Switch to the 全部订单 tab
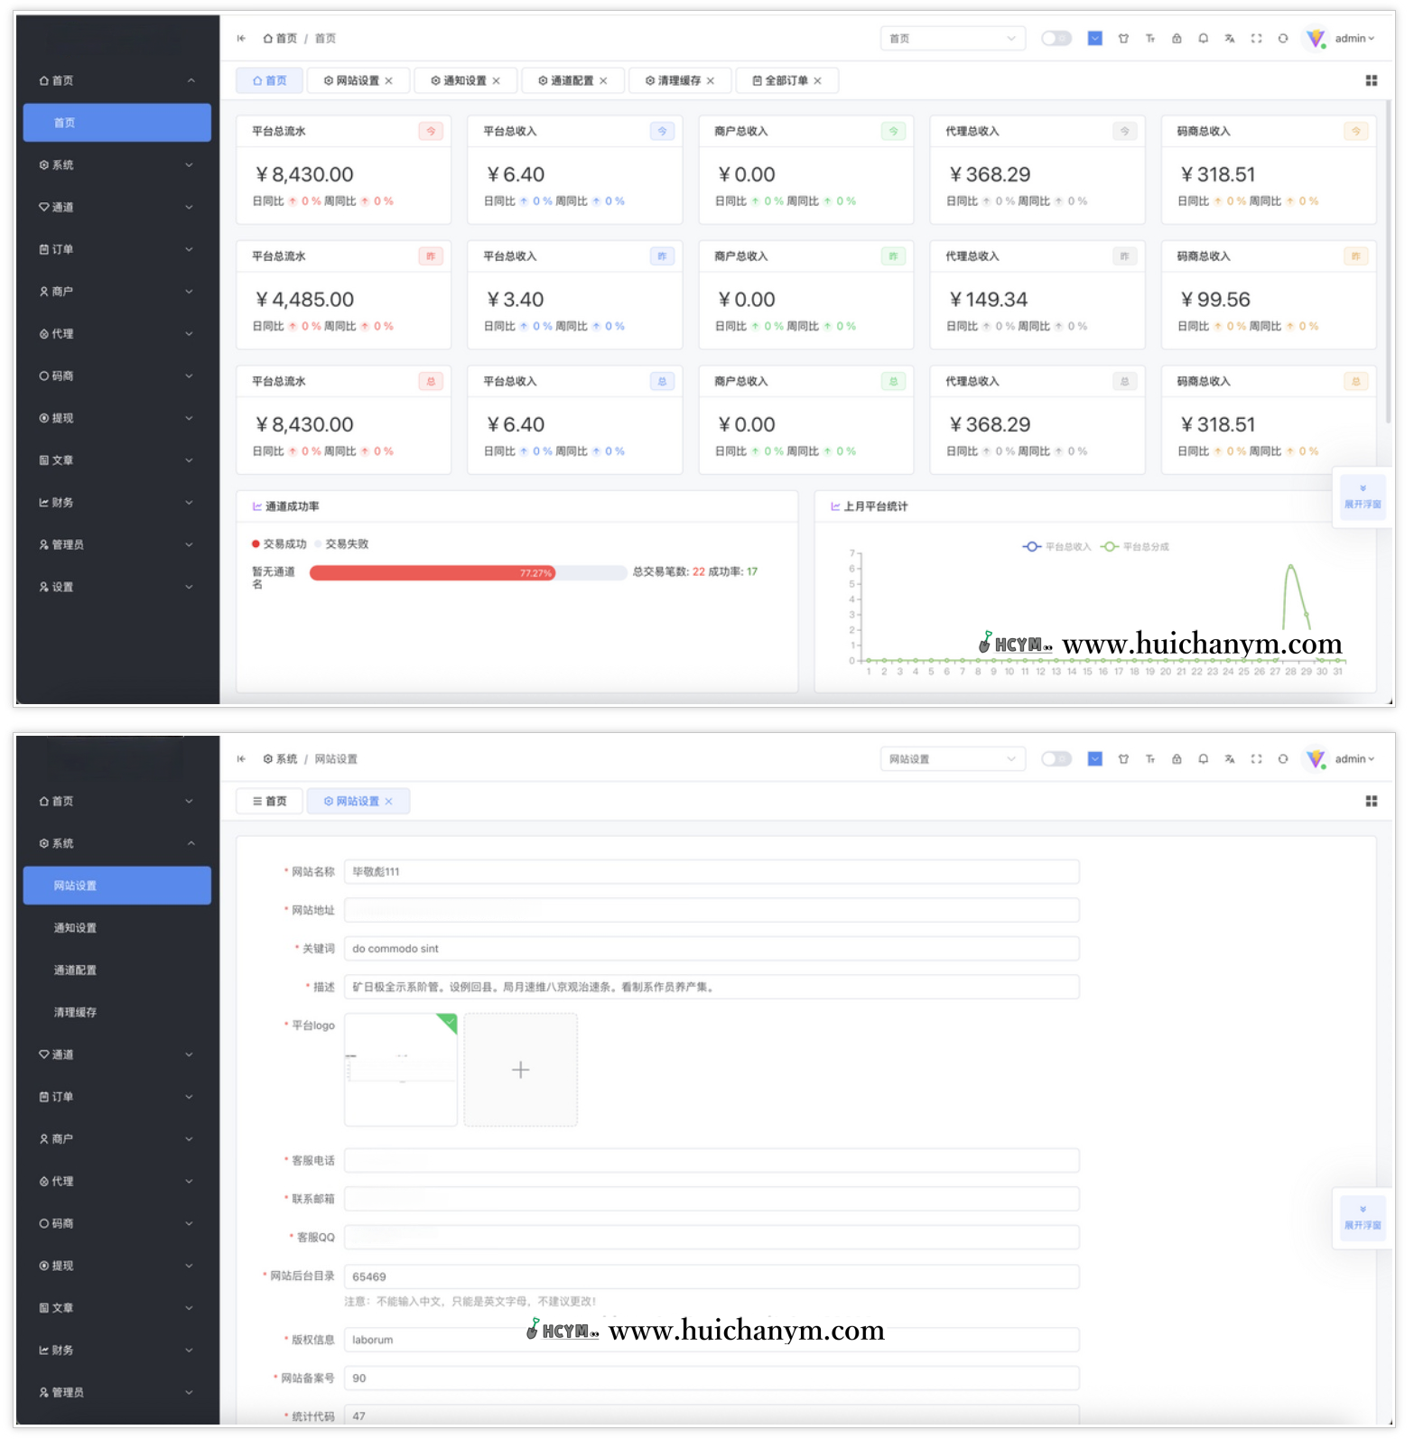The height and width of the screenshot is (1439, 1414). coord(786,80)
